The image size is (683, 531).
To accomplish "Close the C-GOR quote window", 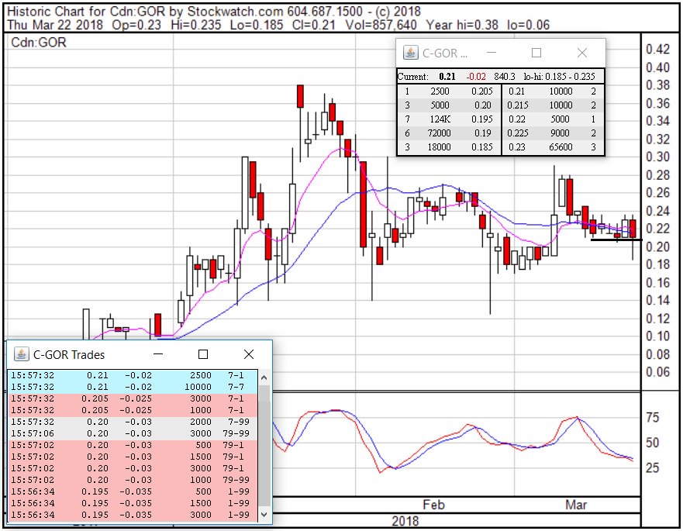I will (582, 53).
